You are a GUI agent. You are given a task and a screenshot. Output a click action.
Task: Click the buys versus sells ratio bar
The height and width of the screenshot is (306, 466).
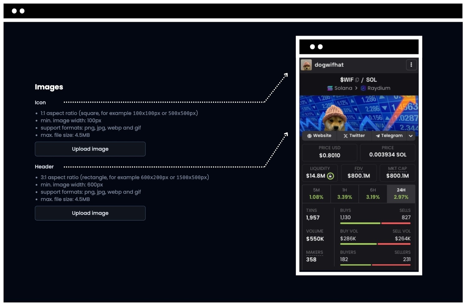375,223
